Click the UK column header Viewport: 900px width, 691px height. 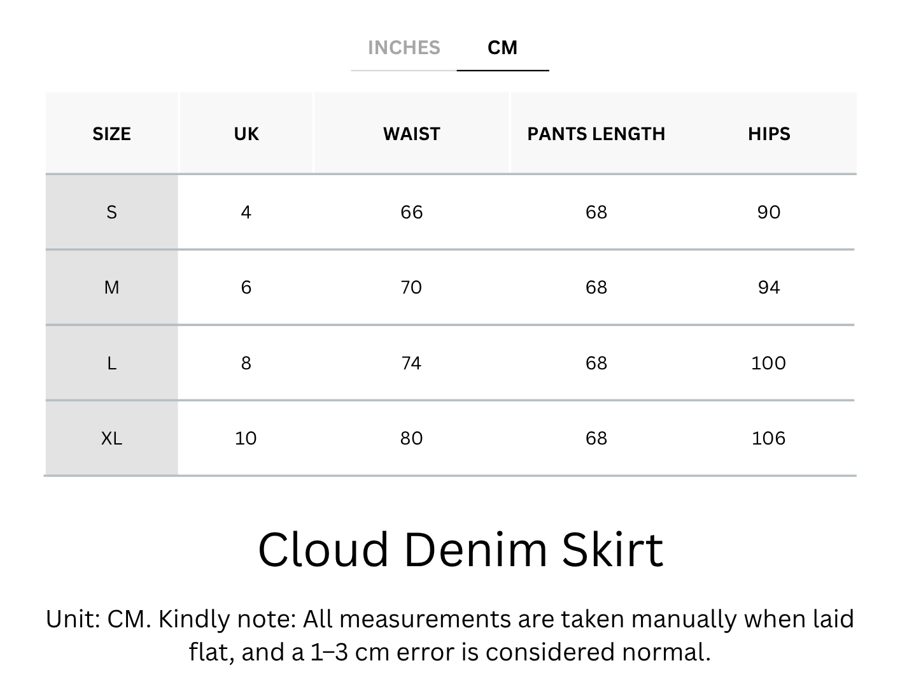point(246,134)
